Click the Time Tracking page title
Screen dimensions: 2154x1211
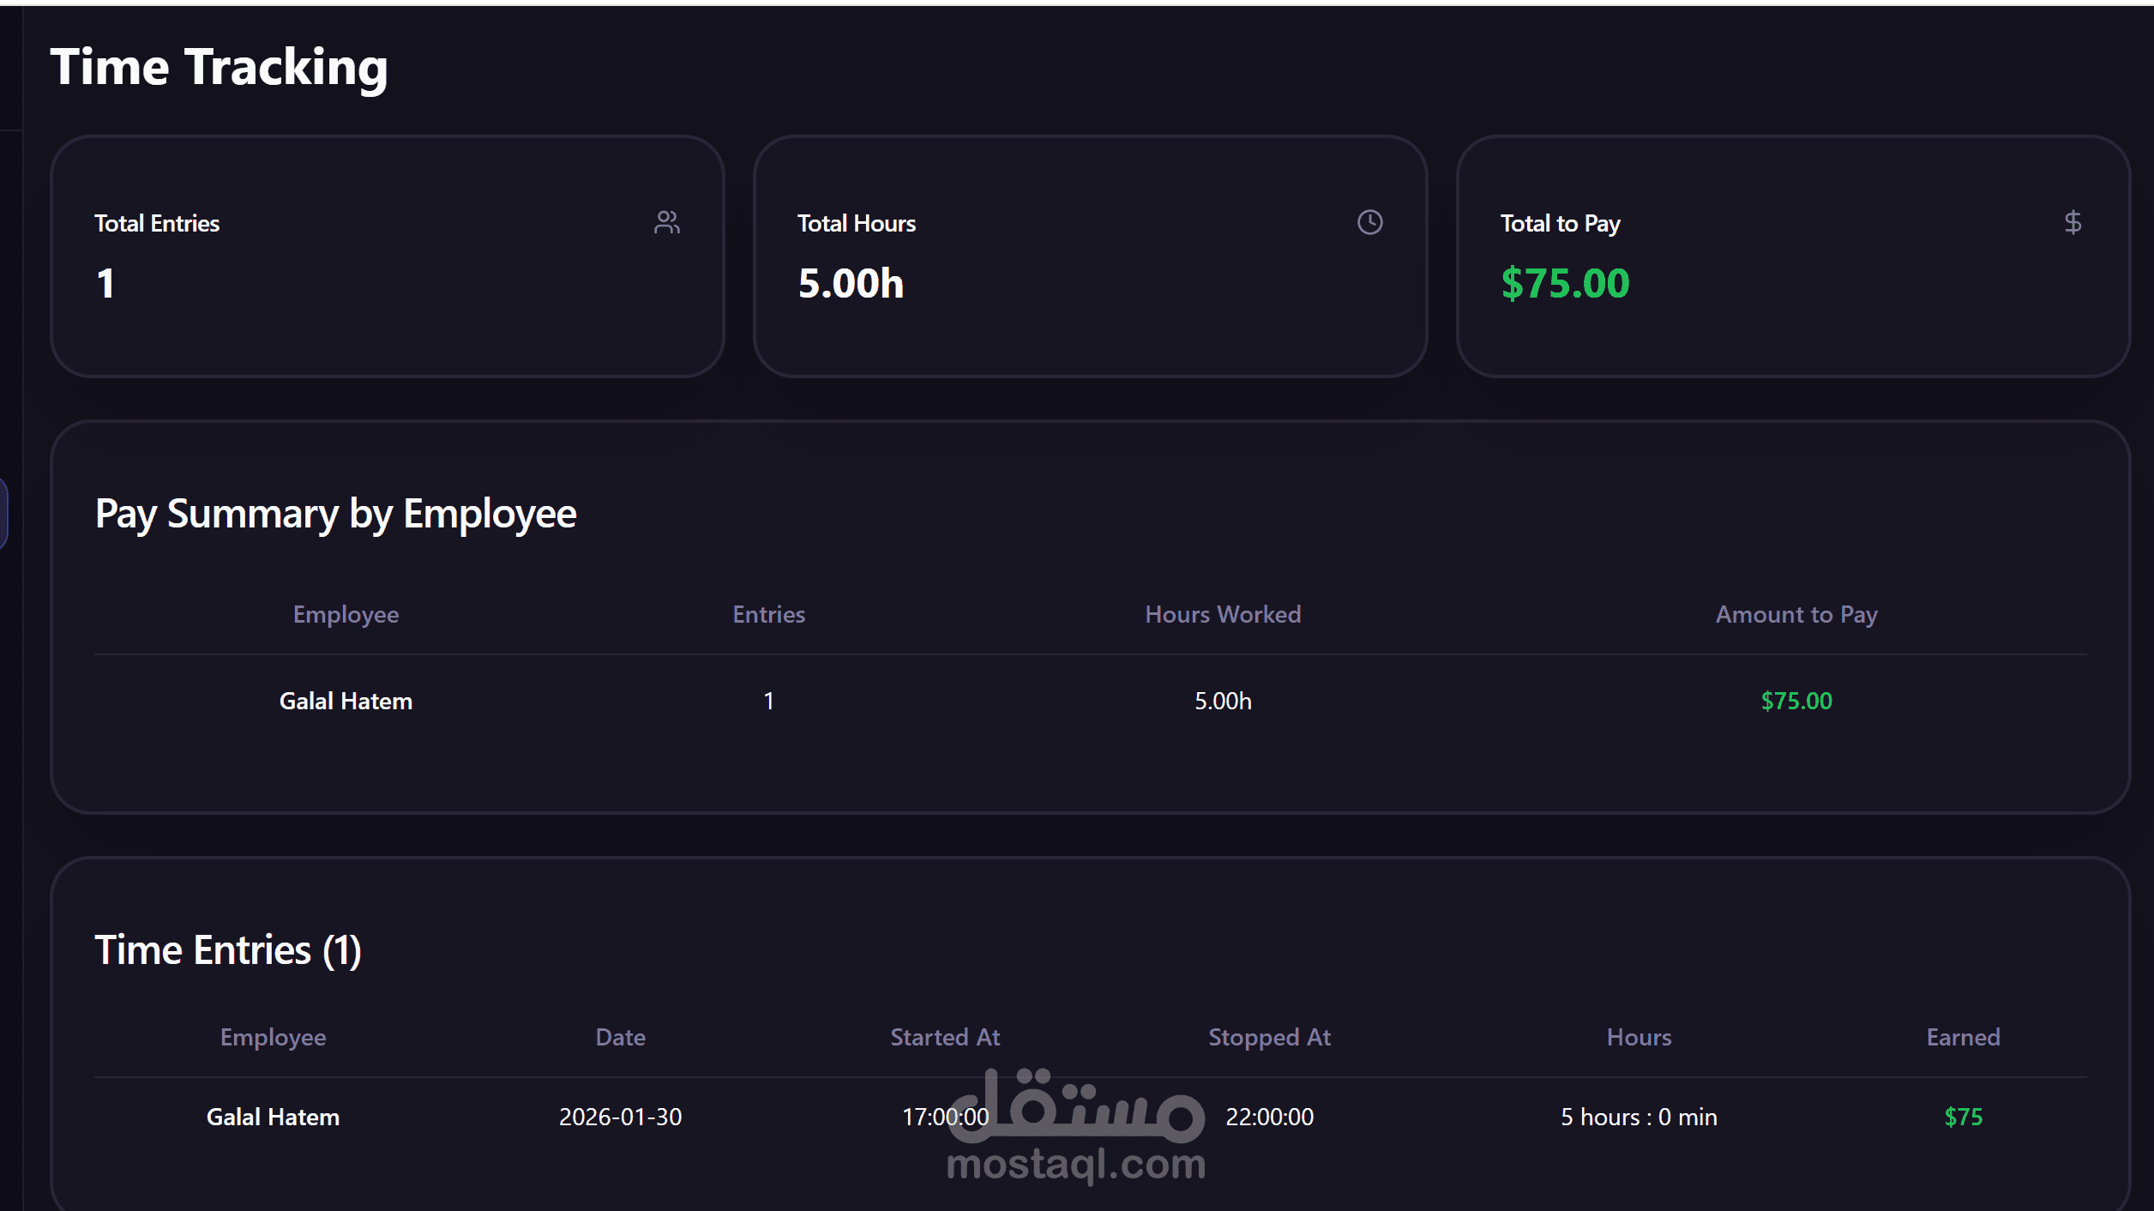point(219,68)
